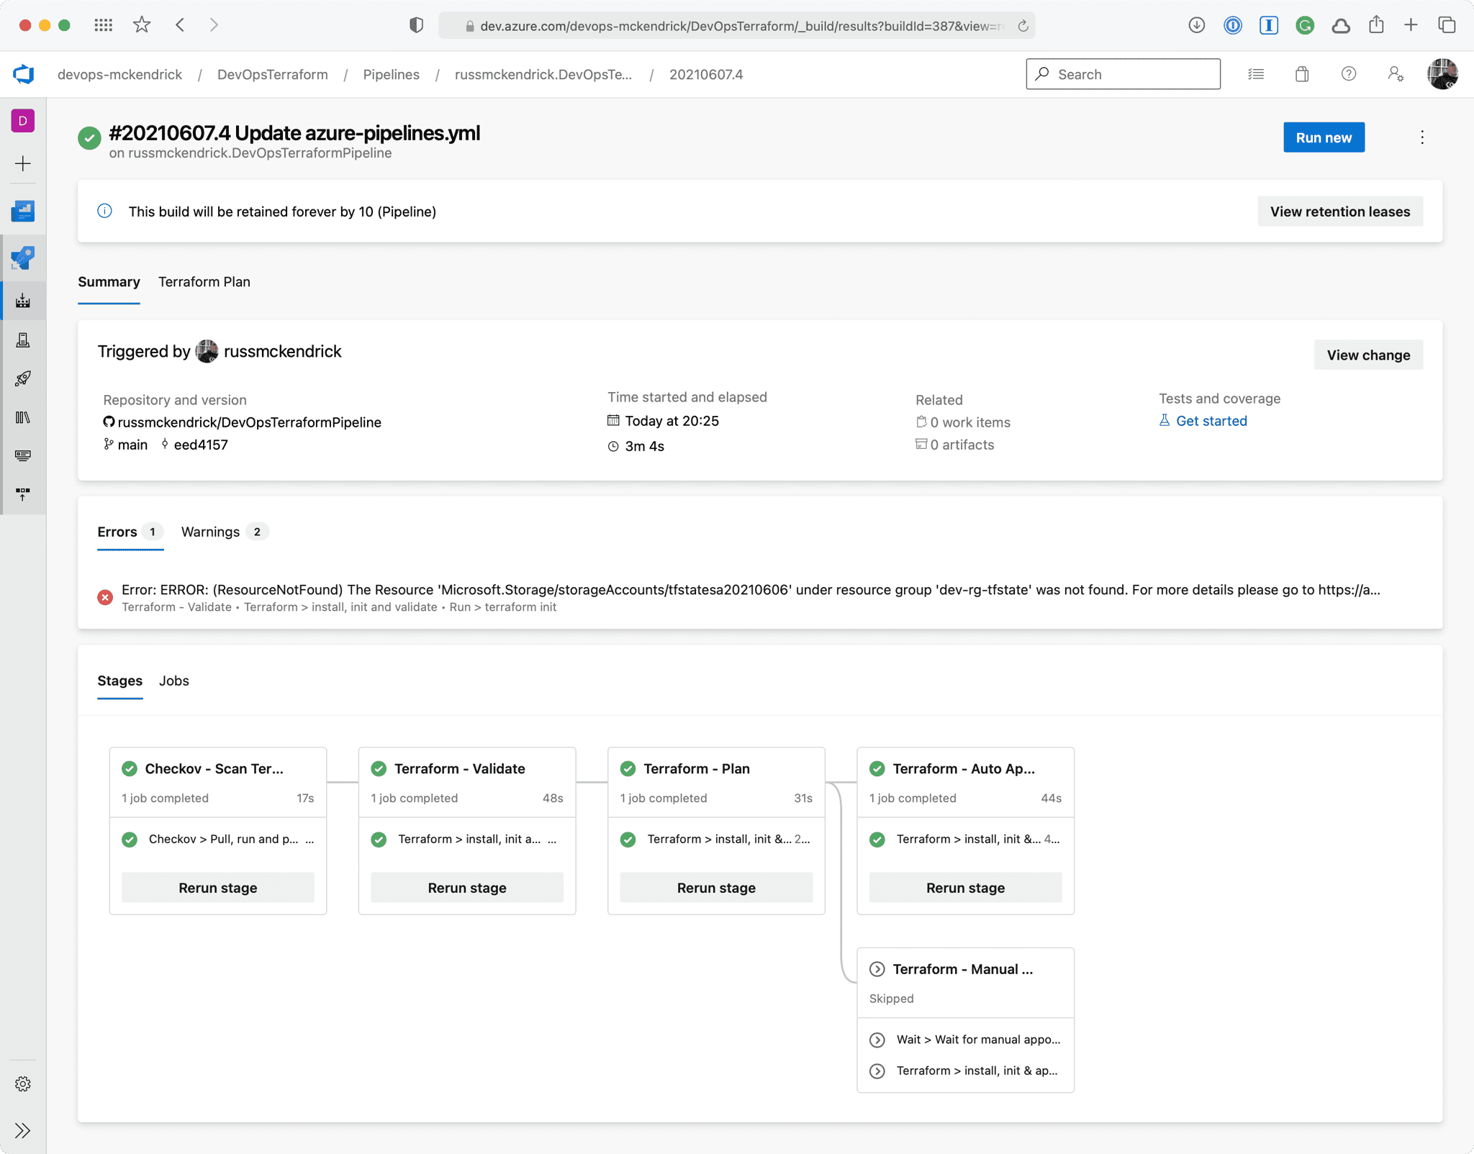Viewport: 1474px width, 1154px height.
Task: Open Boards in the left sidebar
Action: (23, 212)
